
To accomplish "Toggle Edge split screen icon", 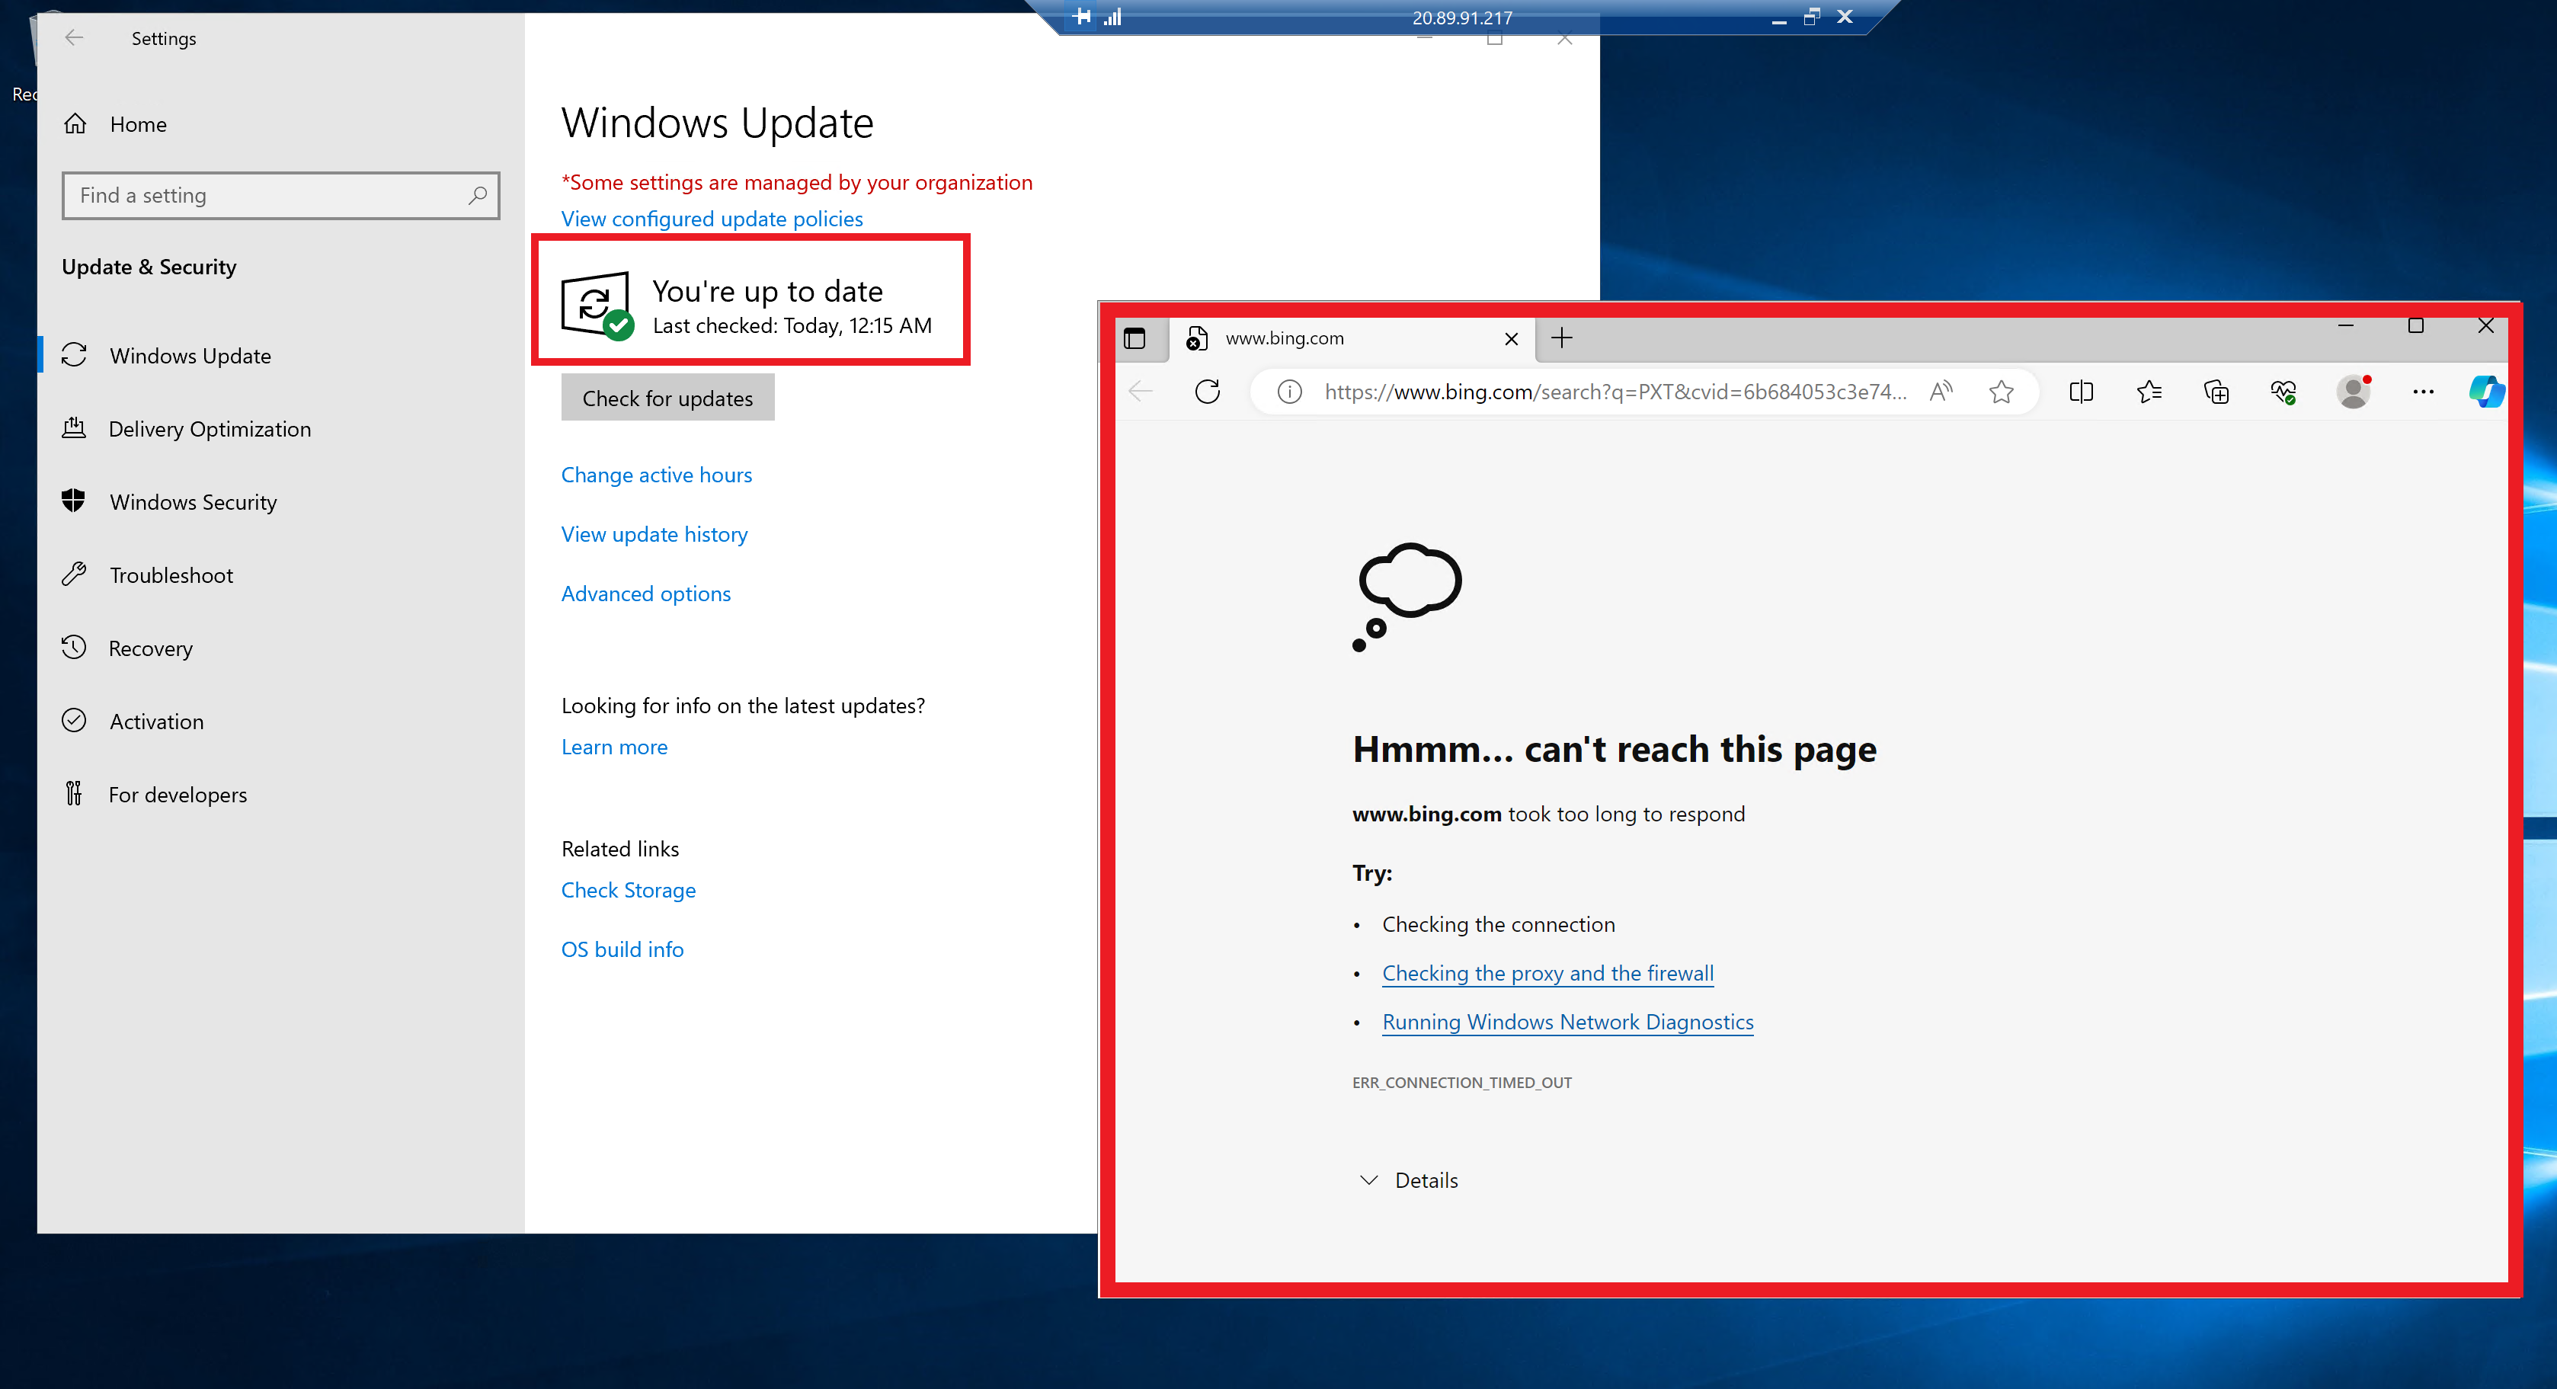I will tap(2082, 392).
